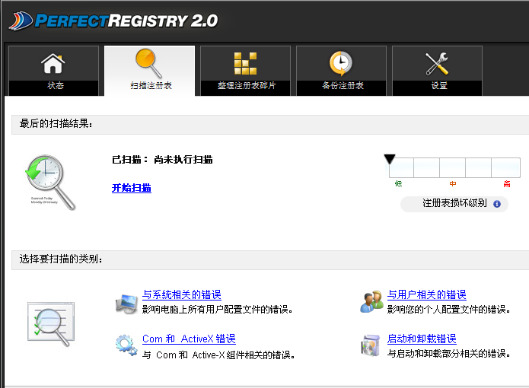529x388 pixels.
Task: Click the red 高 gauge label
Action: (x=507, y=183)
